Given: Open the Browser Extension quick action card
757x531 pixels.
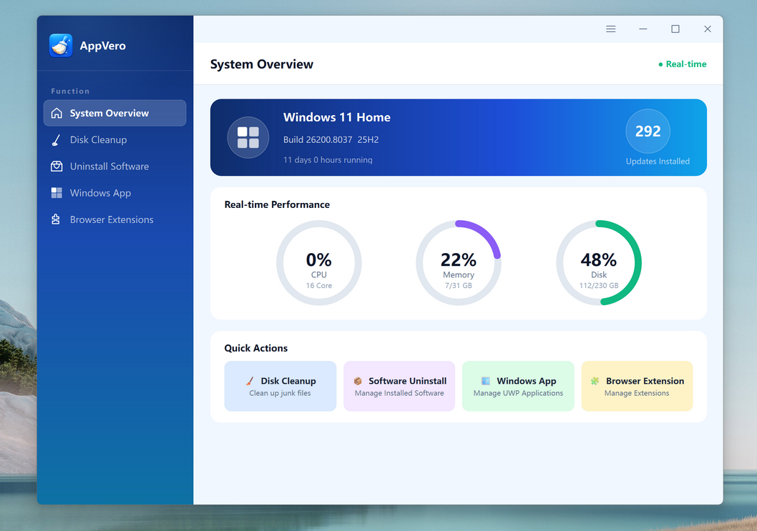Looking at the screenshot, I should tap(637, 386).
